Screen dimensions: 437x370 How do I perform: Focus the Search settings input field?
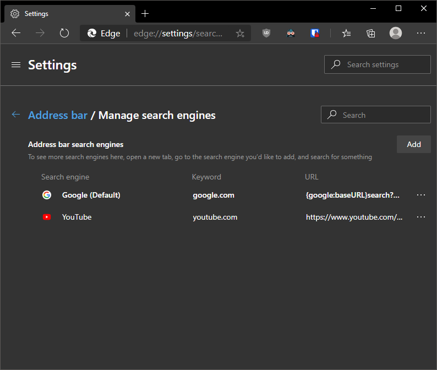tap(378, 64)
